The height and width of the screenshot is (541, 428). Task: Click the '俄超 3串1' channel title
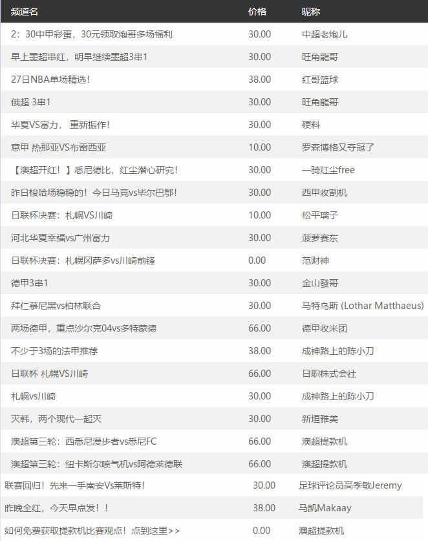tap(31, 102)
